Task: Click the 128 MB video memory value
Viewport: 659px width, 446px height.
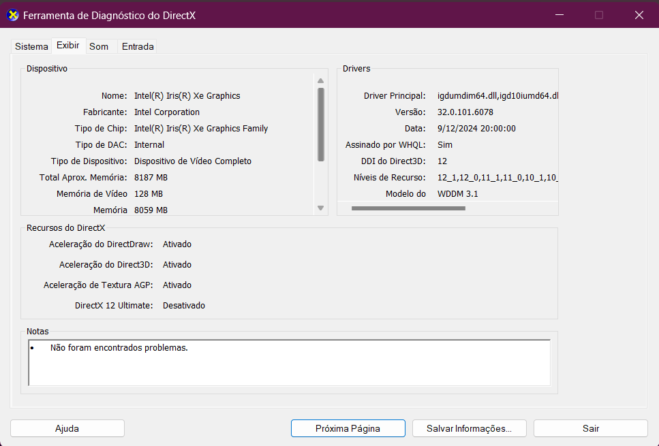Action: tap(149, 194)
